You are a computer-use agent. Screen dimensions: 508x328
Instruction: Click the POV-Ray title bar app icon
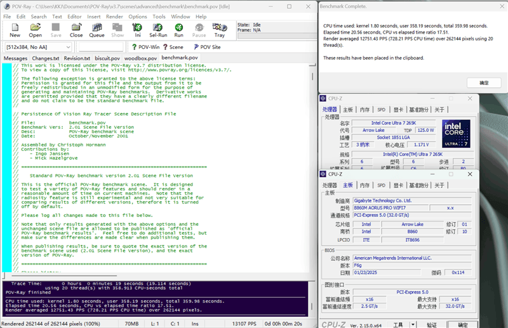click(6, 6)
